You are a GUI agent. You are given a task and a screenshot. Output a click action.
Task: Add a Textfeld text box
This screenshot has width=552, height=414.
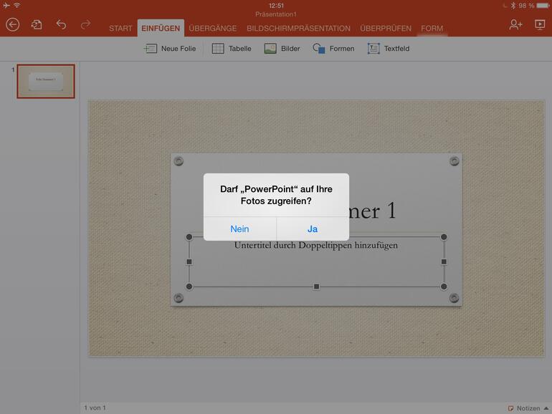click(x=389, y=49)
